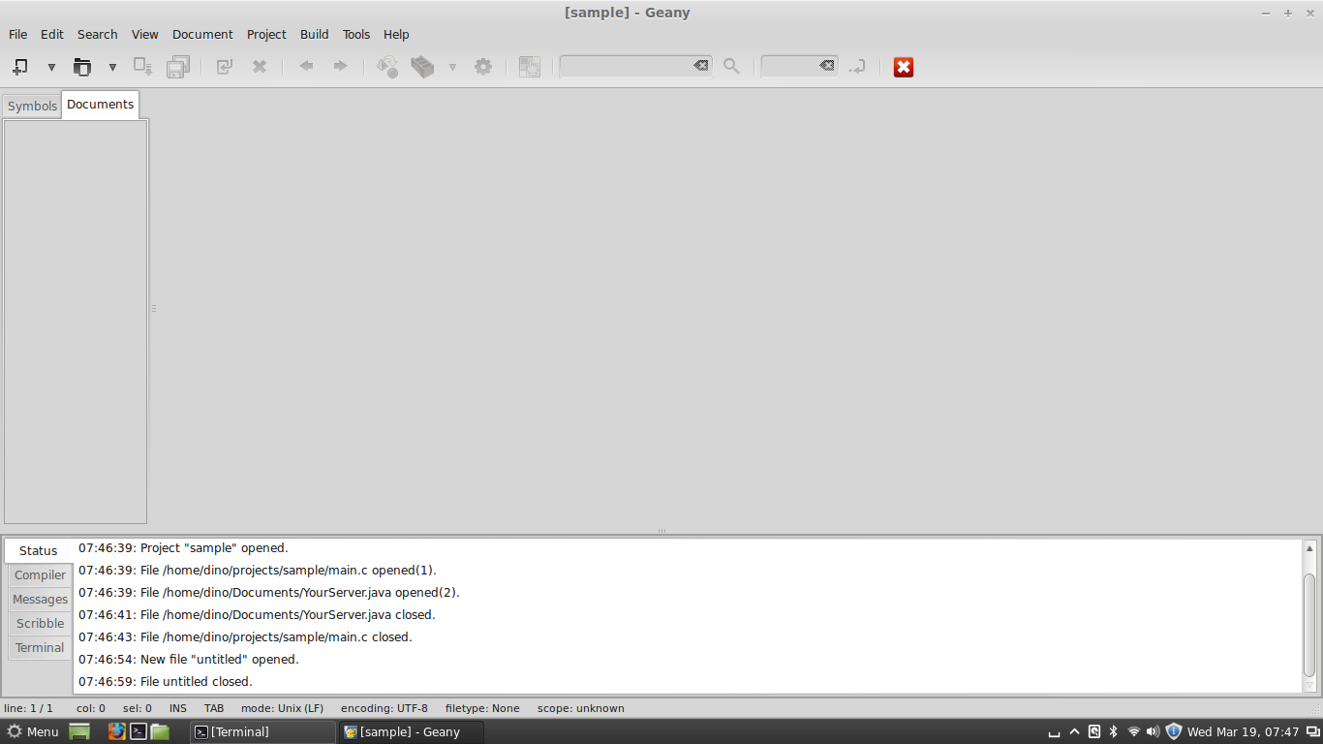The image size is (1323, 744).
Task: Expand the Build options dropdown arrow
Action: [452, 67]
